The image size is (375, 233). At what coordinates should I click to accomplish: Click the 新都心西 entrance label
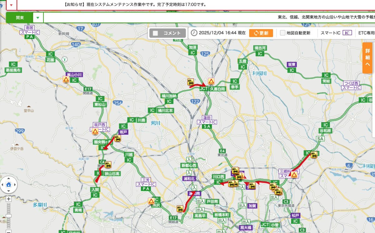[189, 165]
